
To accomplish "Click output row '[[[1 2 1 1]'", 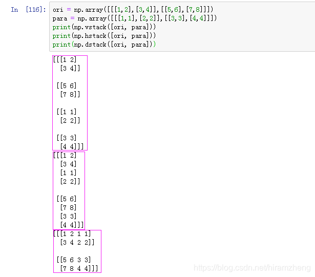I will click(x=72, y=233).
